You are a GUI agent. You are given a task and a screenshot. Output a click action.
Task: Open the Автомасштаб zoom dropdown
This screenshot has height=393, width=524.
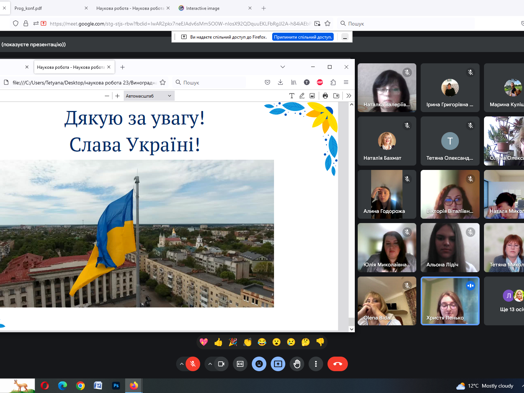(x=148, y=96)
